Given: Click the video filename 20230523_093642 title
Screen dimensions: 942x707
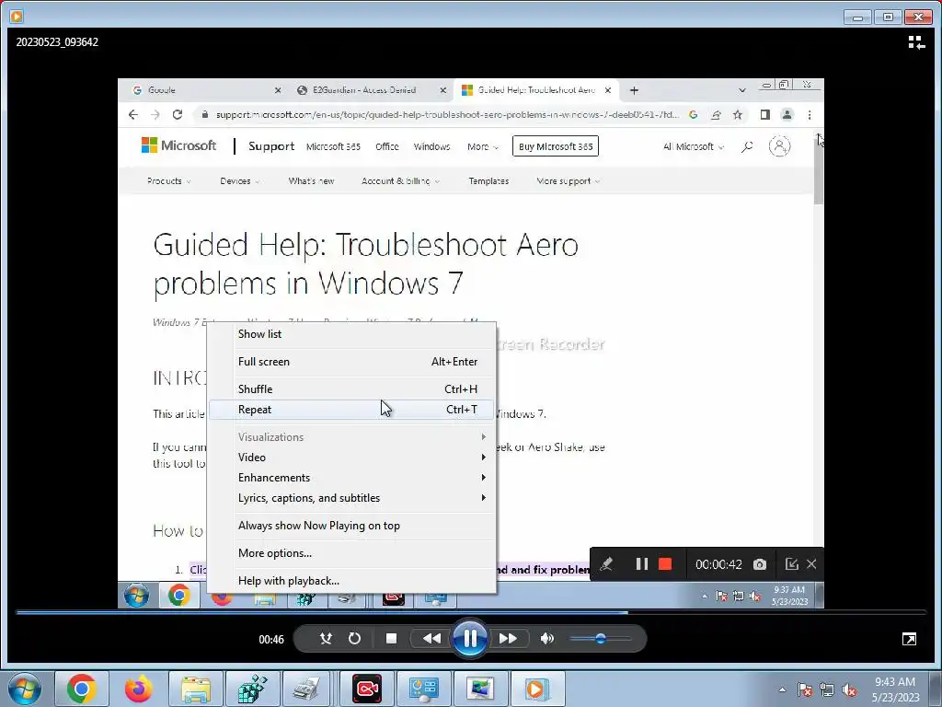Looking at the screenshot, I should (x=57, y=42).
